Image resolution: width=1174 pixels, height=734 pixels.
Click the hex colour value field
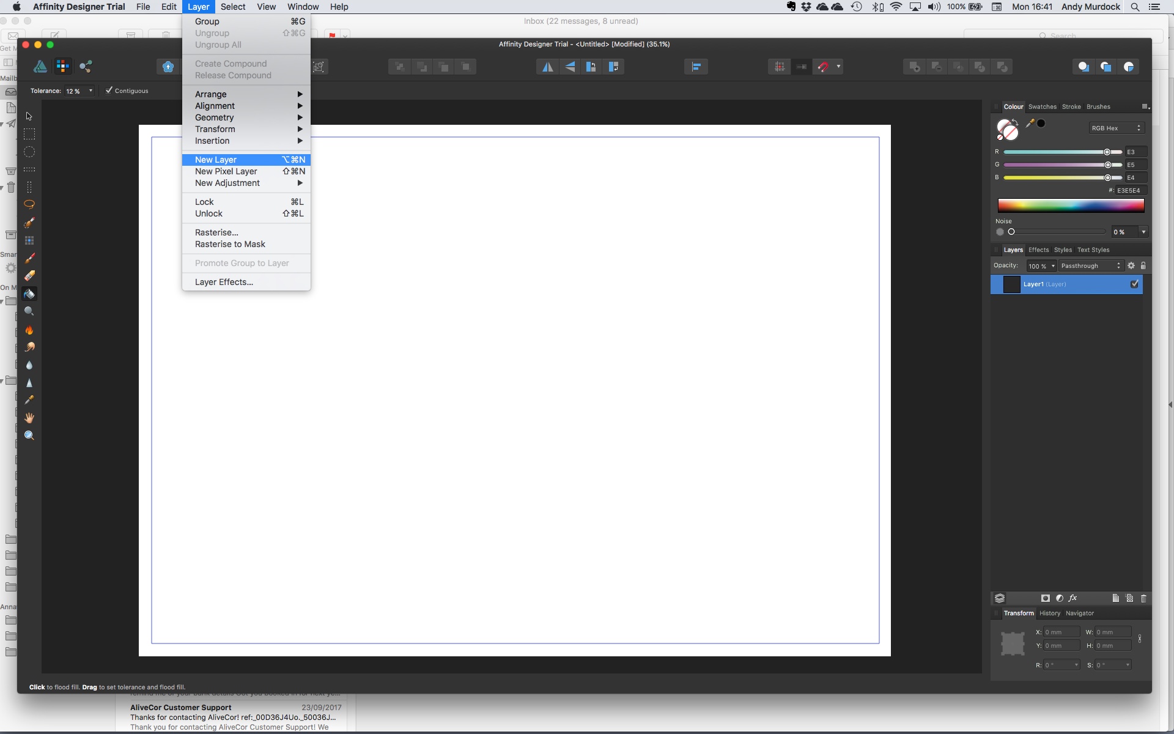[1130, 190]
